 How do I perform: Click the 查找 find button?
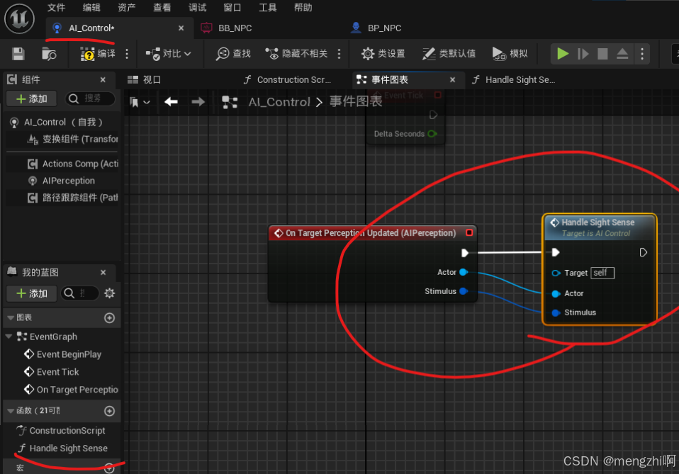233,54
